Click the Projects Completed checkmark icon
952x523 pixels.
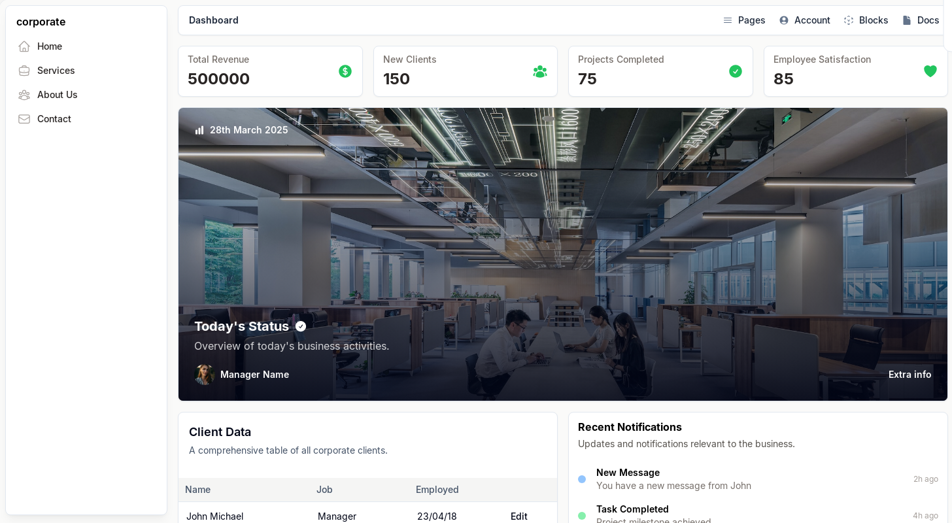736,71
